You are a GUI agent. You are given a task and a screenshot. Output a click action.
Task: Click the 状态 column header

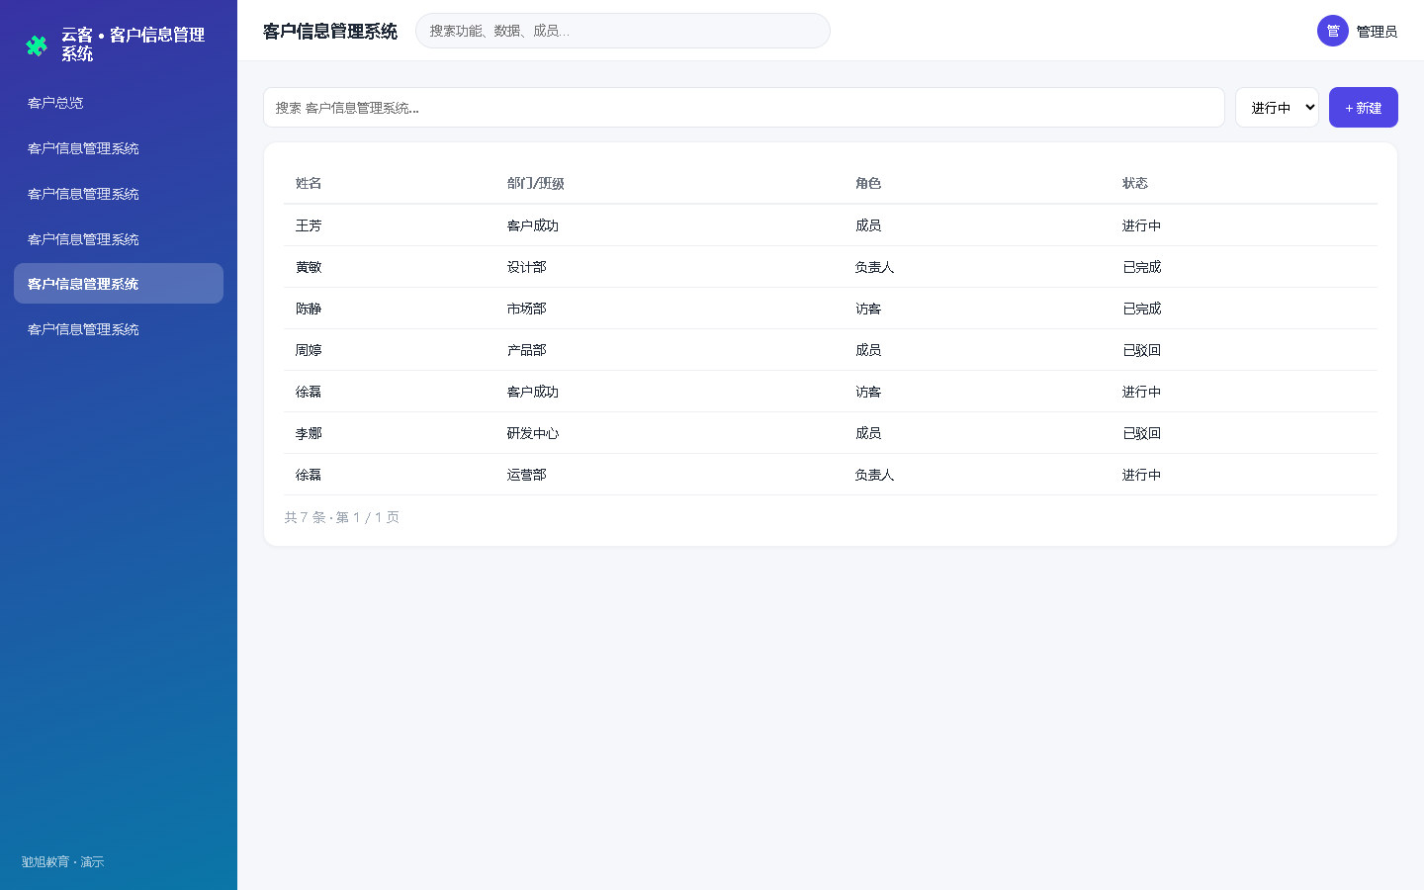1135,183
